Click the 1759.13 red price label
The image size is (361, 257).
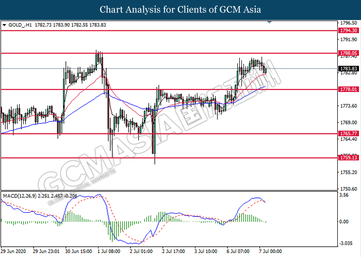347,158
